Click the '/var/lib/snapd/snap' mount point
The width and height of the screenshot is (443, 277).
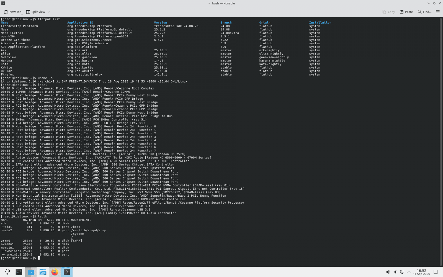pos(89,230)
